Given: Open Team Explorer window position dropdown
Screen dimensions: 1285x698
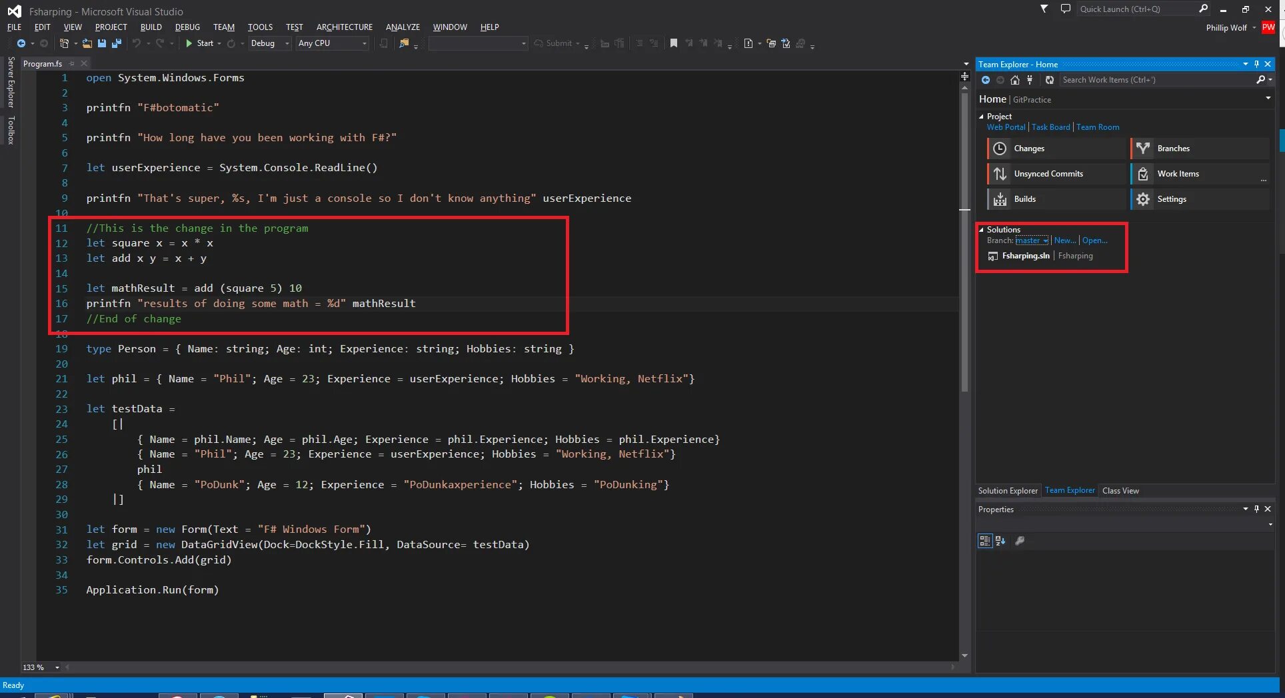Looking at the screenshot, I should (x=1245, y=64).
